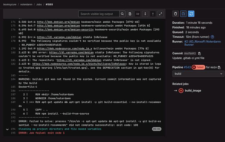The image size is (225, 142).
Task: Open the raw job log
Action: [130, 14]
